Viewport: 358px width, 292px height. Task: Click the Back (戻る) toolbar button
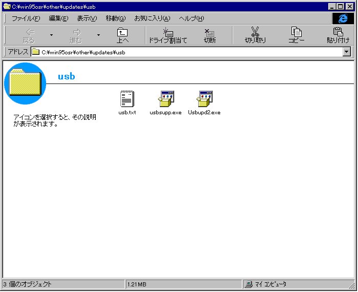[x=29, y=36]
